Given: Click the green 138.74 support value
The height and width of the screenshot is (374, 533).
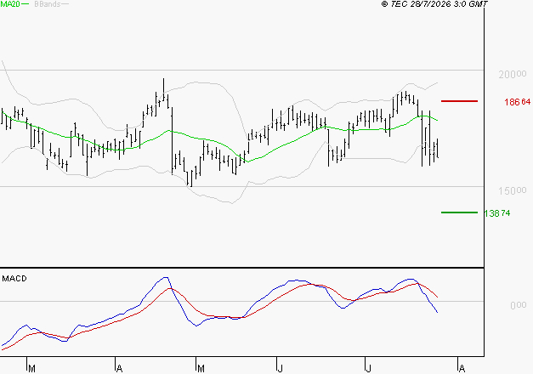Looking at the screenshot, I should 497,213.
